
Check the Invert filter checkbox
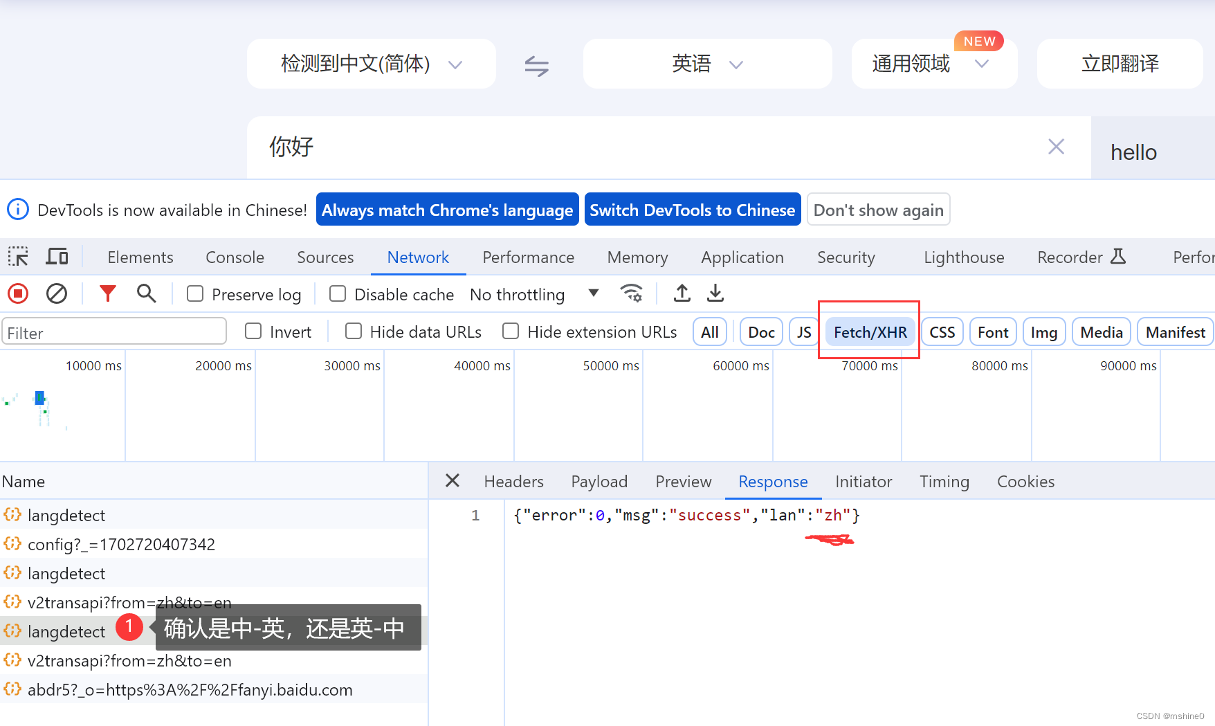click(x=253, y=332)
